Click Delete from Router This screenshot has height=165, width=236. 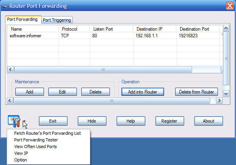pyautogui.click(x=196, y=92)
